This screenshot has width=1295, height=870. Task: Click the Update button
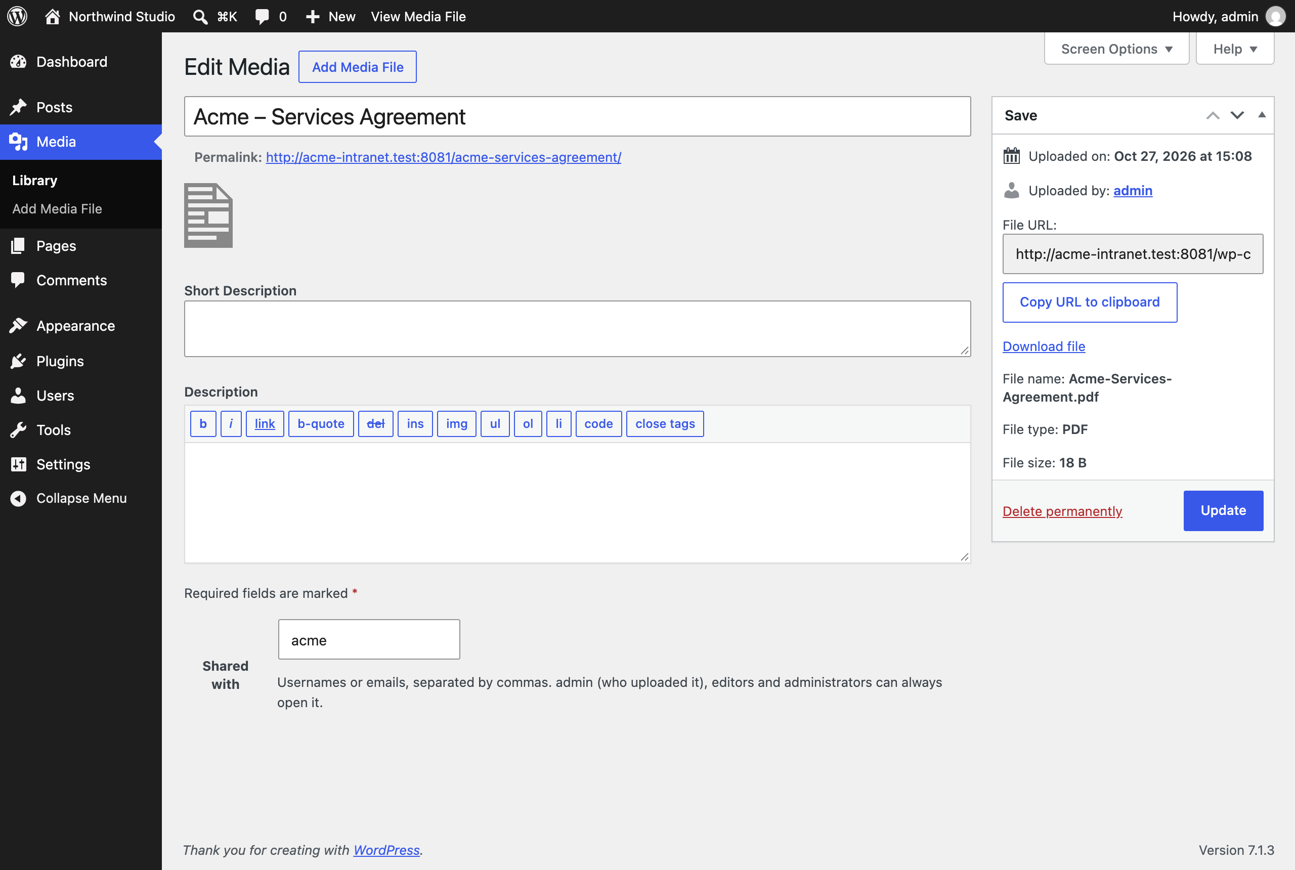[x=1223, y=510]
